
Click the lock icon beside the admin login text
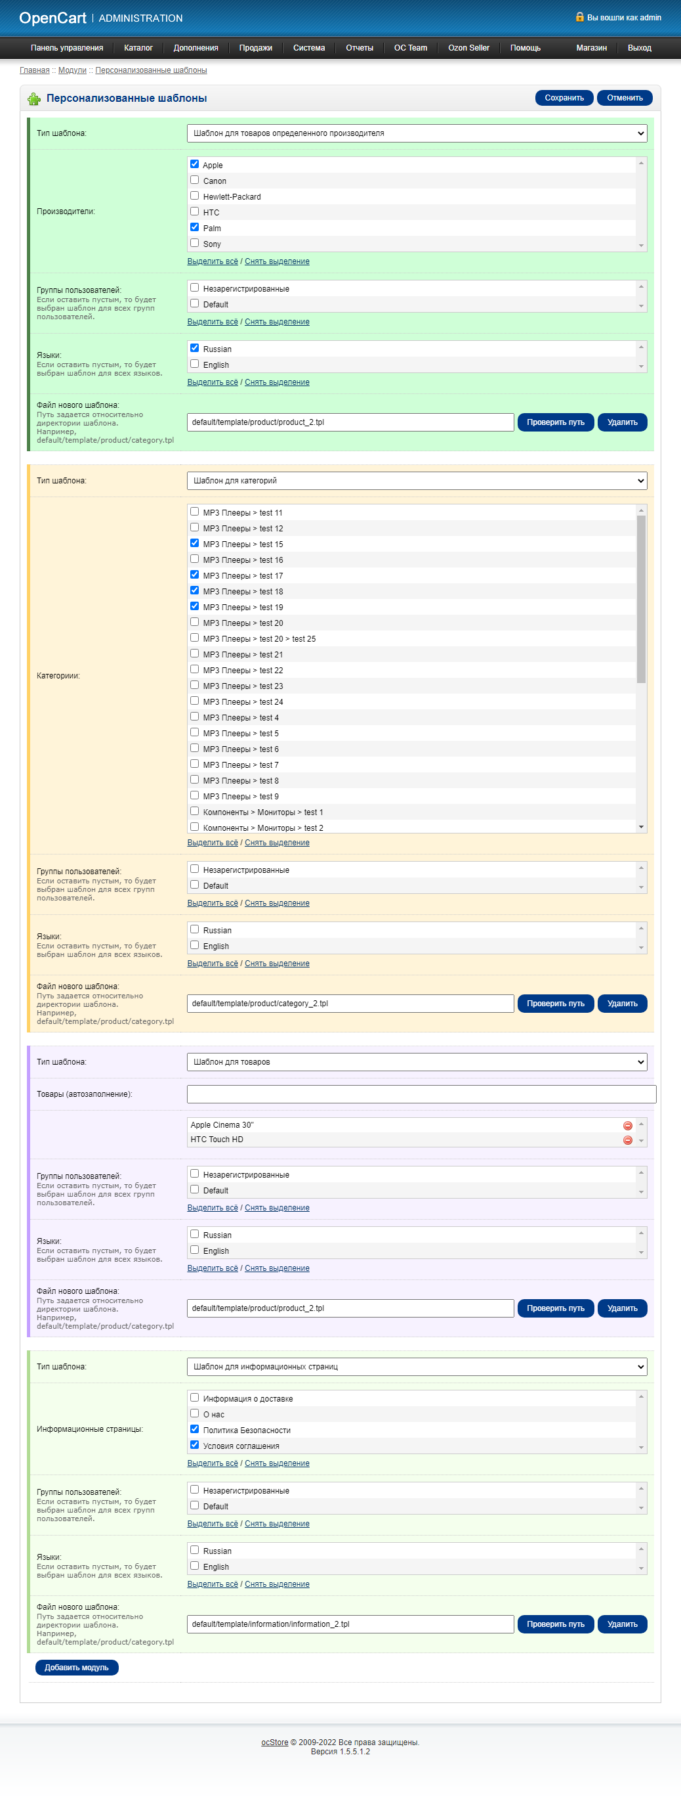[579, 16]
